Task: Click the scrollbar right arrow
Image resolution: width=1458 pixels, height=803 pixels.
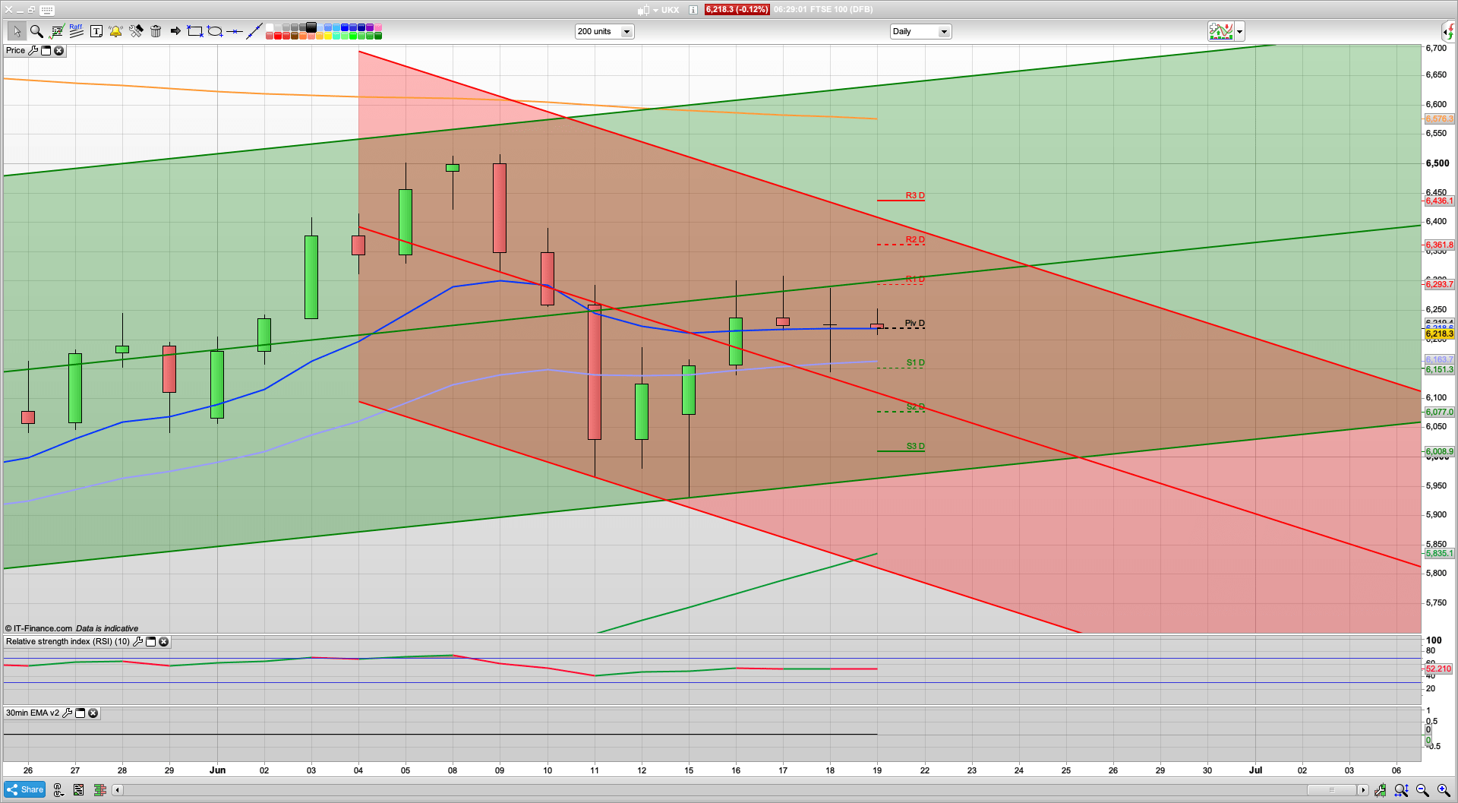Action: [x=1363, y=790]
